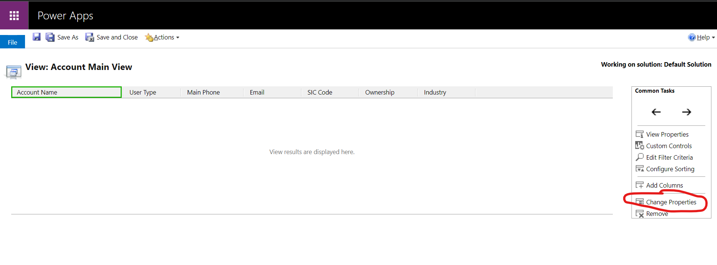Open Change Properties for selected column
The height and width of the screenshot is (265, 717).
point(671,202)
